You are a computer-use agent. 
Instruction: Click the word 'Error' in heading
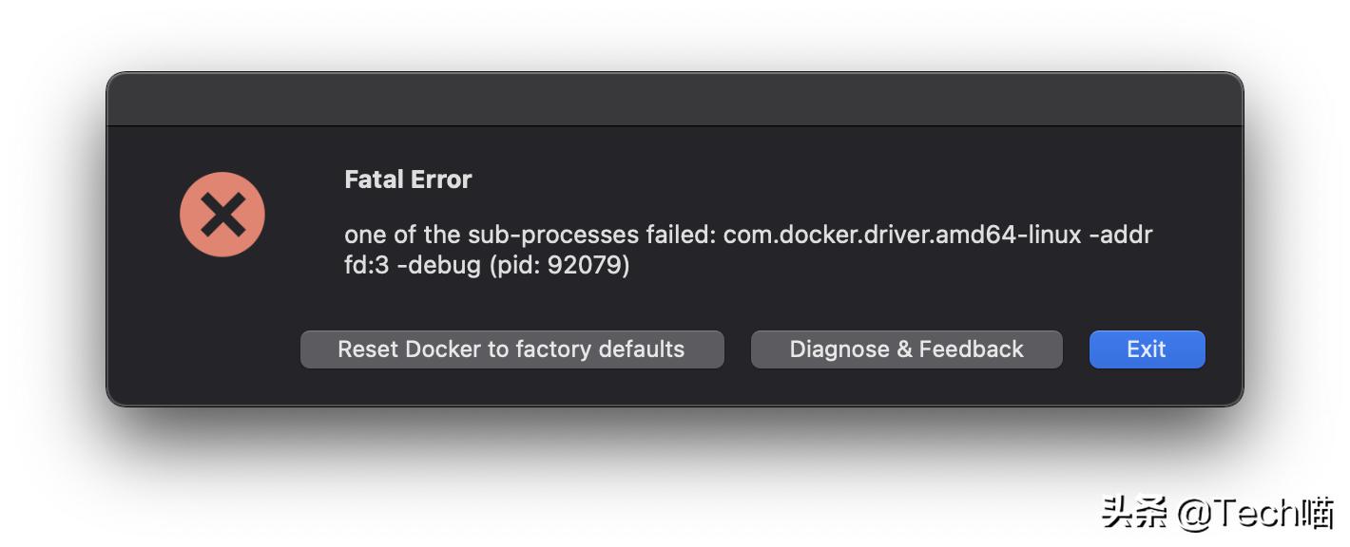click(x=440, y=179)
